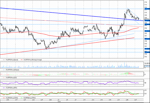Click the red-line ГАЗПРОМ ао [TRIX] legend entry
Image resolution: width=150 pixels, height=103 pixels.
point(10,98)
